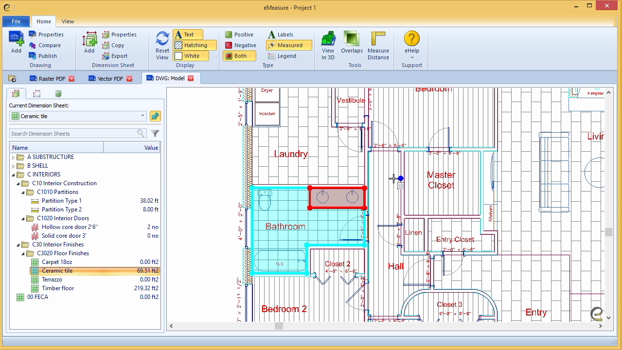
Task: Reset the drawing view
Action: [162, 45]
